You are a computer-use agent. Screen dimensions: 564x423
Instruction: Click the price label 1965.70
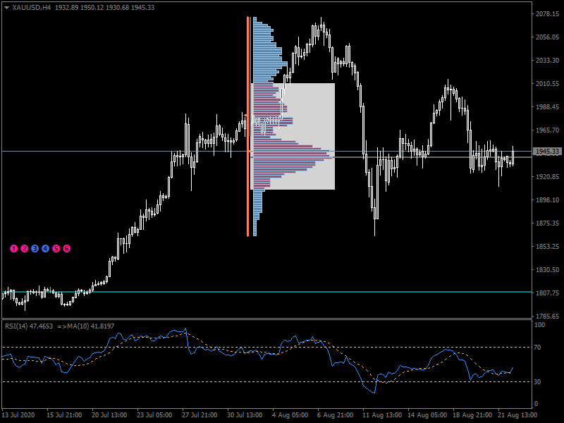(548, 130)
